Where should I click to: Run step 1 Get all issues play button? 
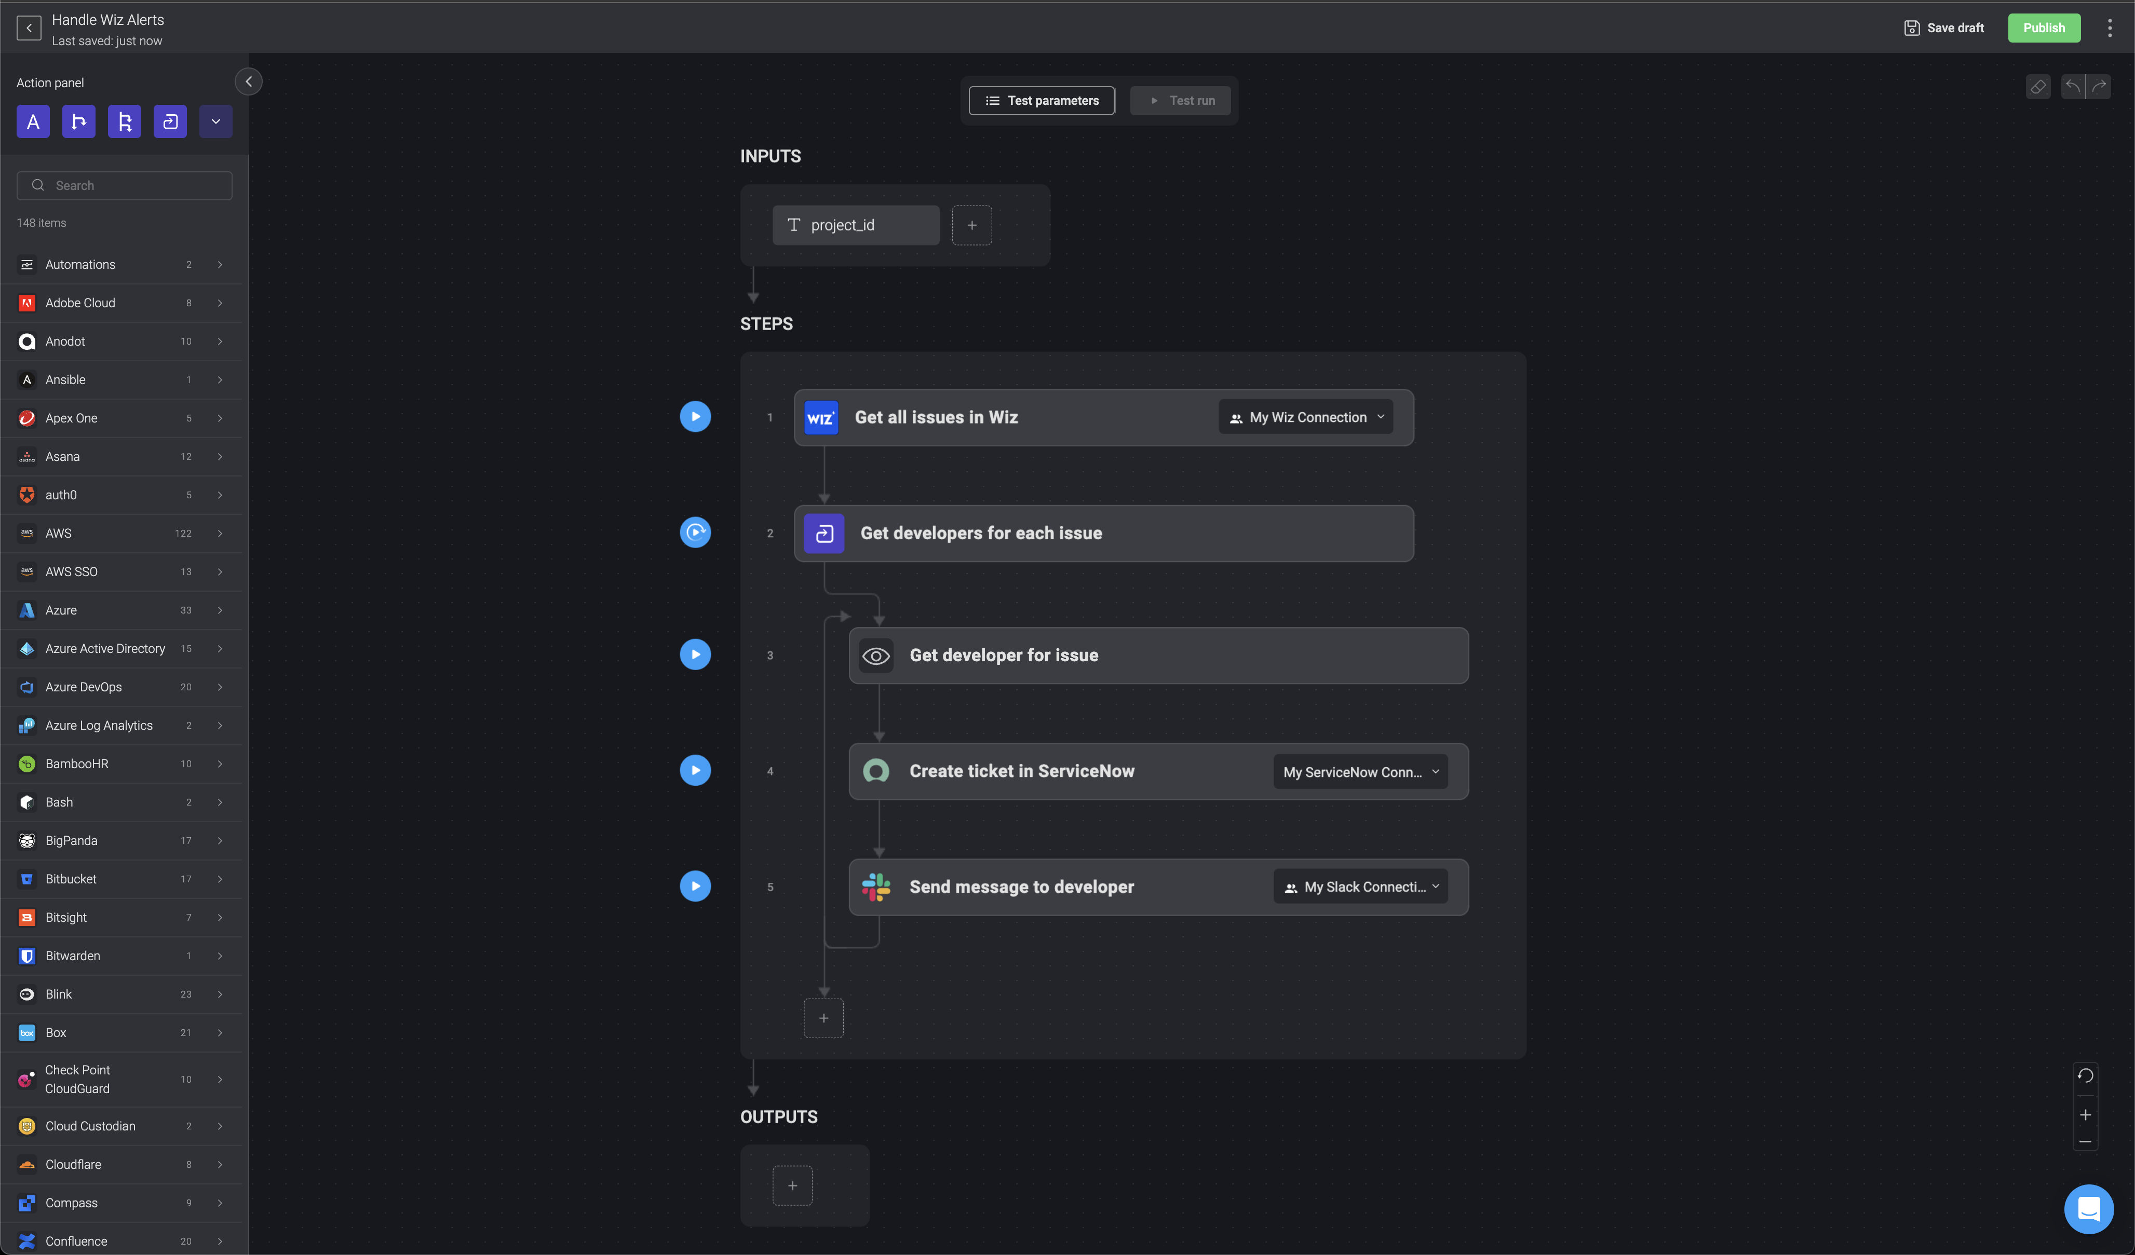(x=695, y=417)
